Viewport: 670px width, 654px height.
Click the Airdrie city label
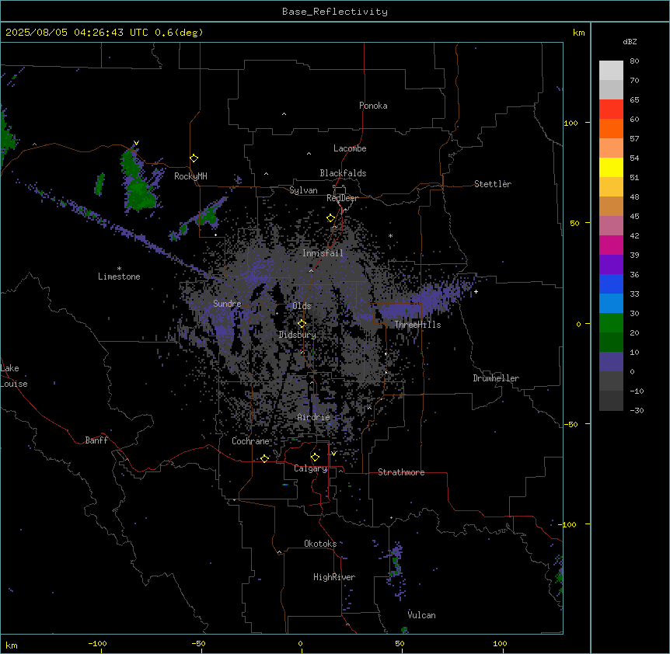[314, 417]
